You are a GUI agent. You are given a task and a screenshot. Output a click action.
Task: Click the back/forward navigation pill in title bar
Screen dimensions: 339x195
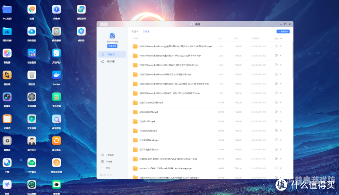pyautogui.click(x=103, y=24)
